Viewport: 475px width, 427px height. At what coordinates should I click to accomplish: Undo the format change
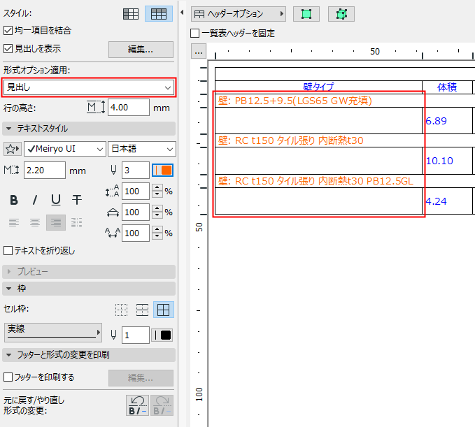[x=137, y=405]
